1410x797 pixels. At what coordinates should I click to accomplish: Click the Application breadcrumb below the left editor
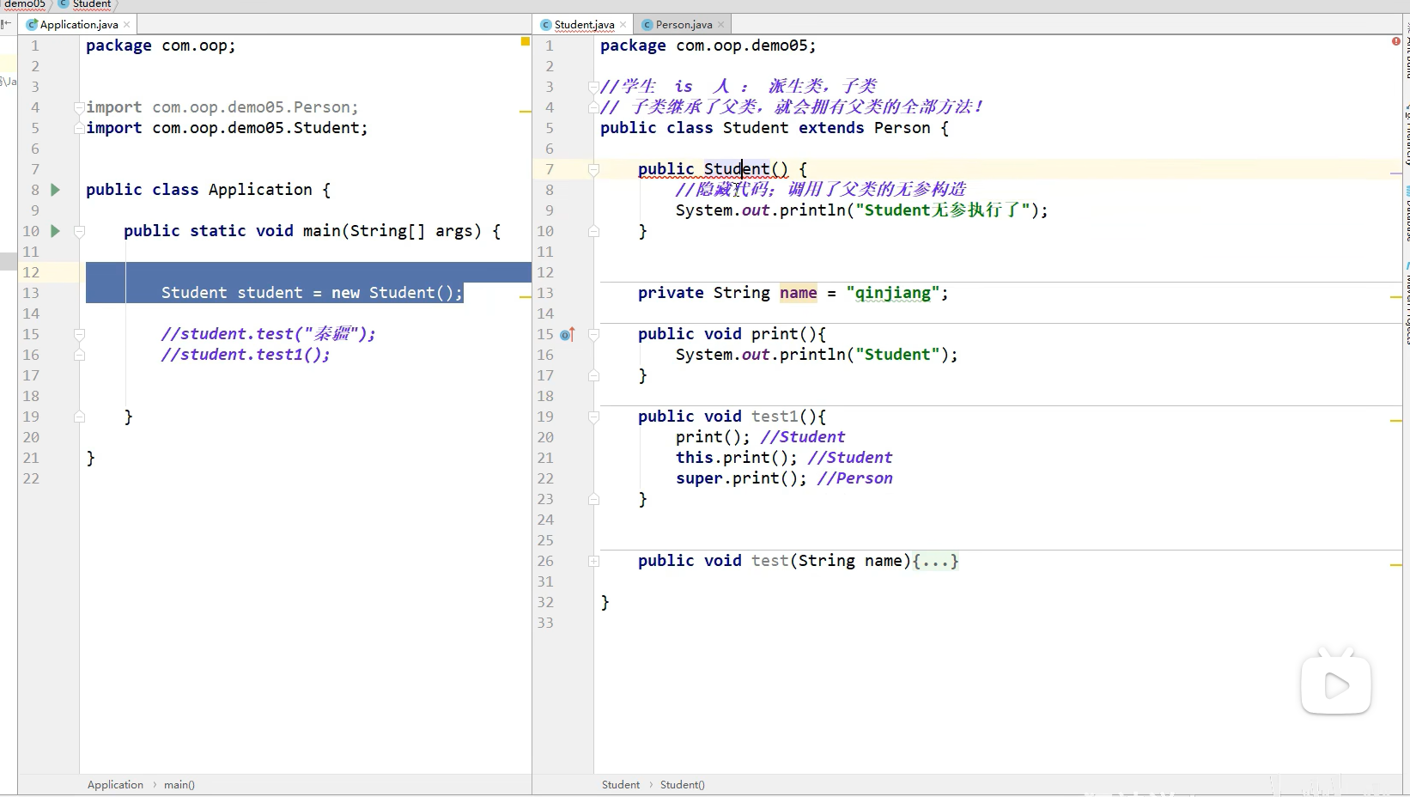pos(115,785)
